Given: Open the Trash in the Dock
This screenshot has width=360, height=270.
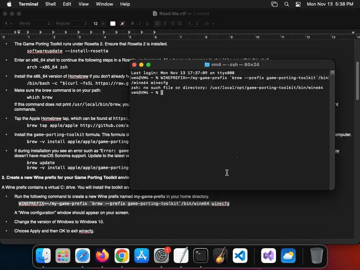Looking at the screenshot, I should tap(317, 256).
